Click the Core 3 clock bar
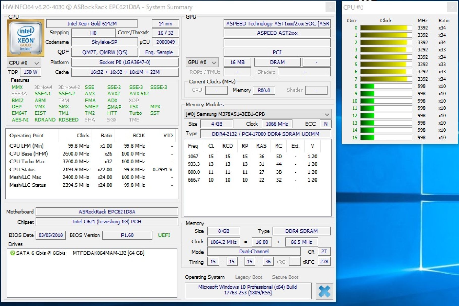This screenshot has height=306, width=459. pyautogui.click(x=386, y=50)
